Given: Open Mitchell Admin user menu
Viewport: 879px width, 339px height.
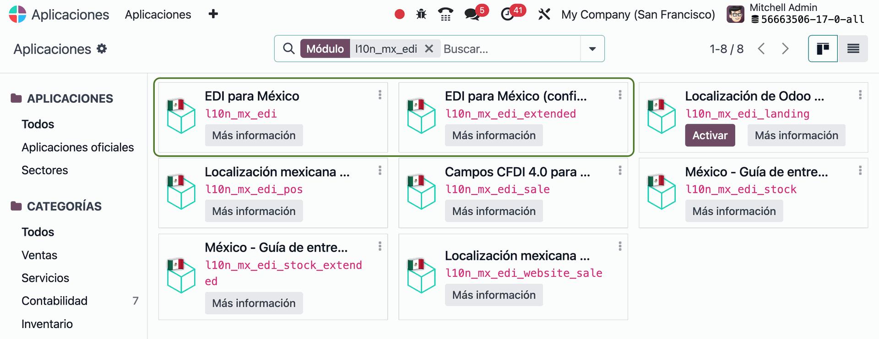Looking at the screenshot, I should pyautogui.click(x=795, y=14).
